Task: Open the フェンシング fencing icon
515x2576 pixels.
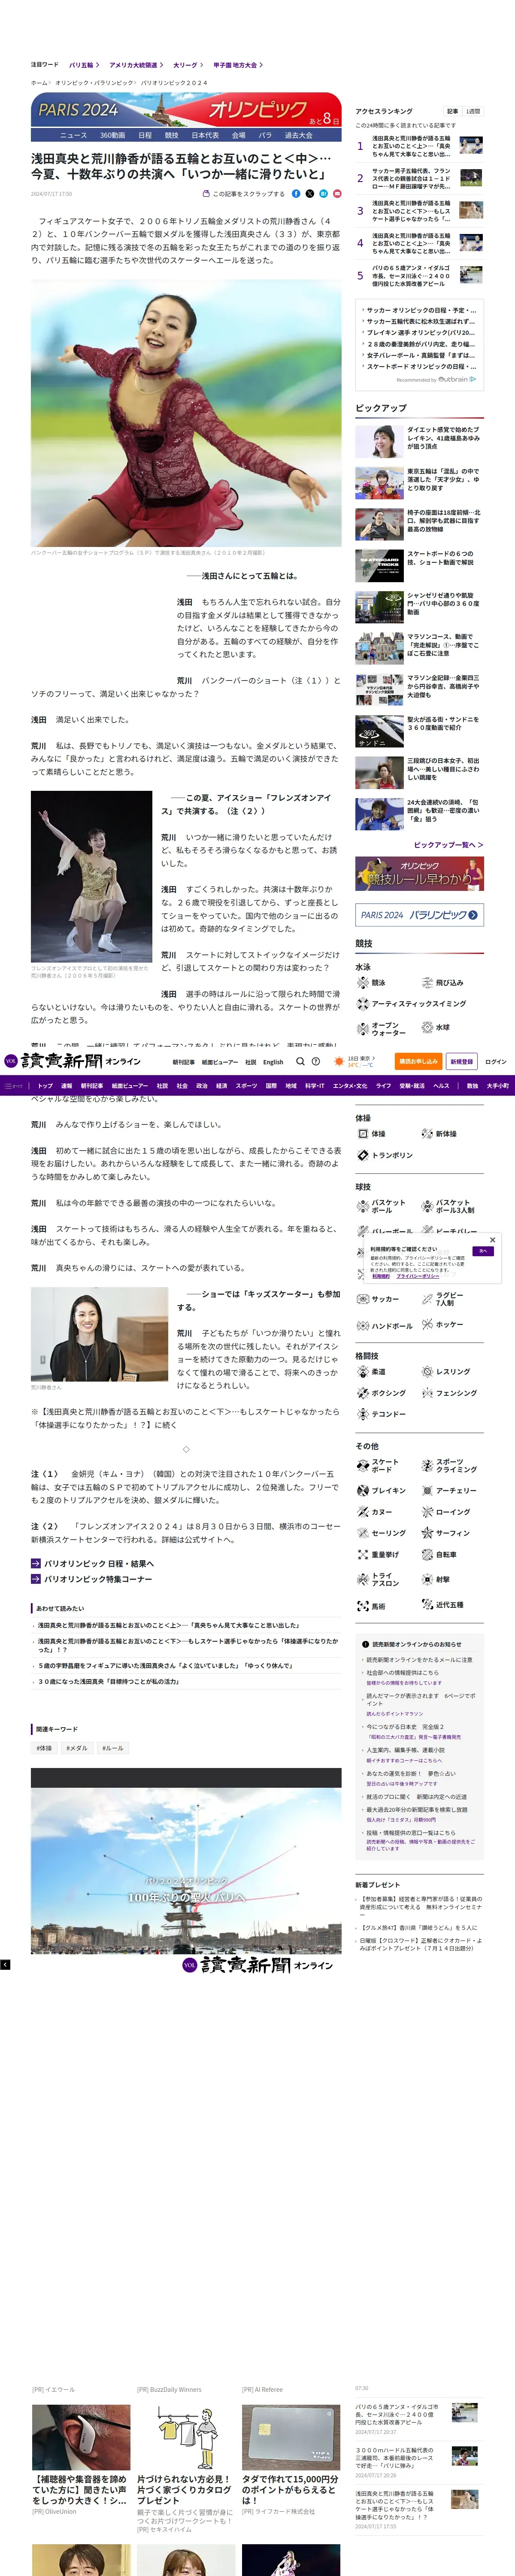Action: click(427, 1393)
